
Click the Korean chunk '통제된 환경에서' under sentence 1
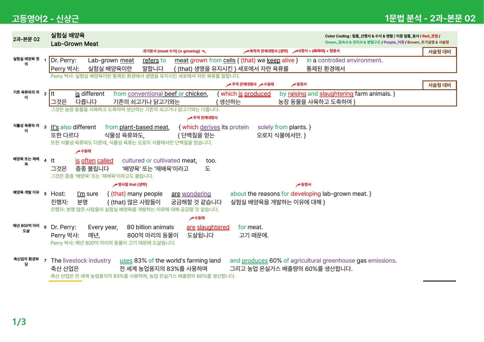click(326, 69)
